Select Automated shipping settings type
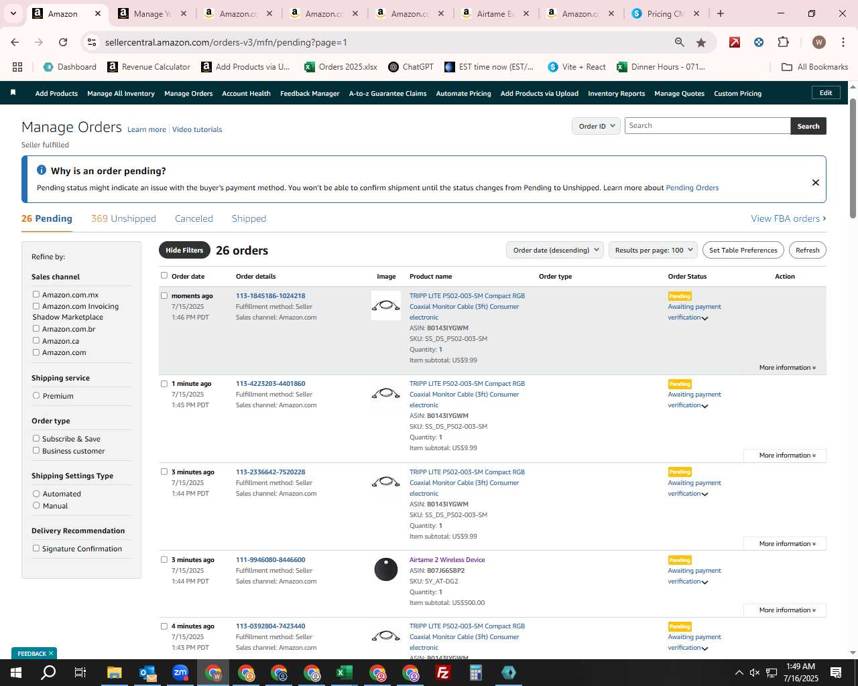This screenshot has width=858, height=686. (x=36, y=493)
